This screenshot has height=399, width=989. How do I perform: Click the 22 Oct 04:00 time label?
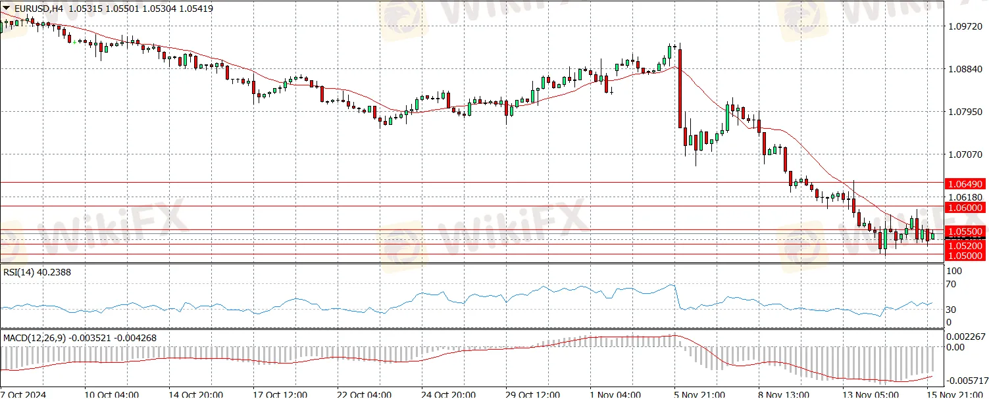(365, 394)
